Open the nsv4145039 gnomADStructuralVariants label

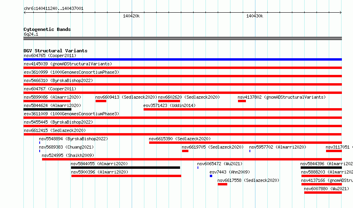point(68,64)
